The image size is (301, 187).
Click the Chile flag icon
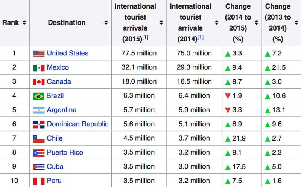click(x=39, y=139)
